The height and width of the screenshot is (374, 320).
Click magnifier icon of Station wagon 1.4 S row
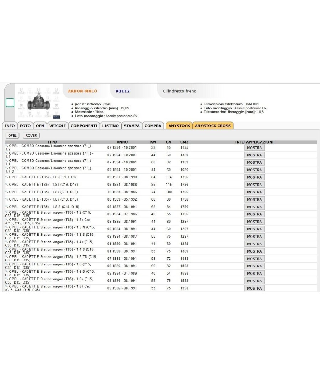(7, 249)
